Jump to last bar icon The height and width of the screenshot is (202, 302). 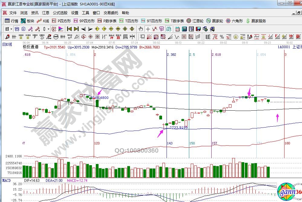click(76, 29)
